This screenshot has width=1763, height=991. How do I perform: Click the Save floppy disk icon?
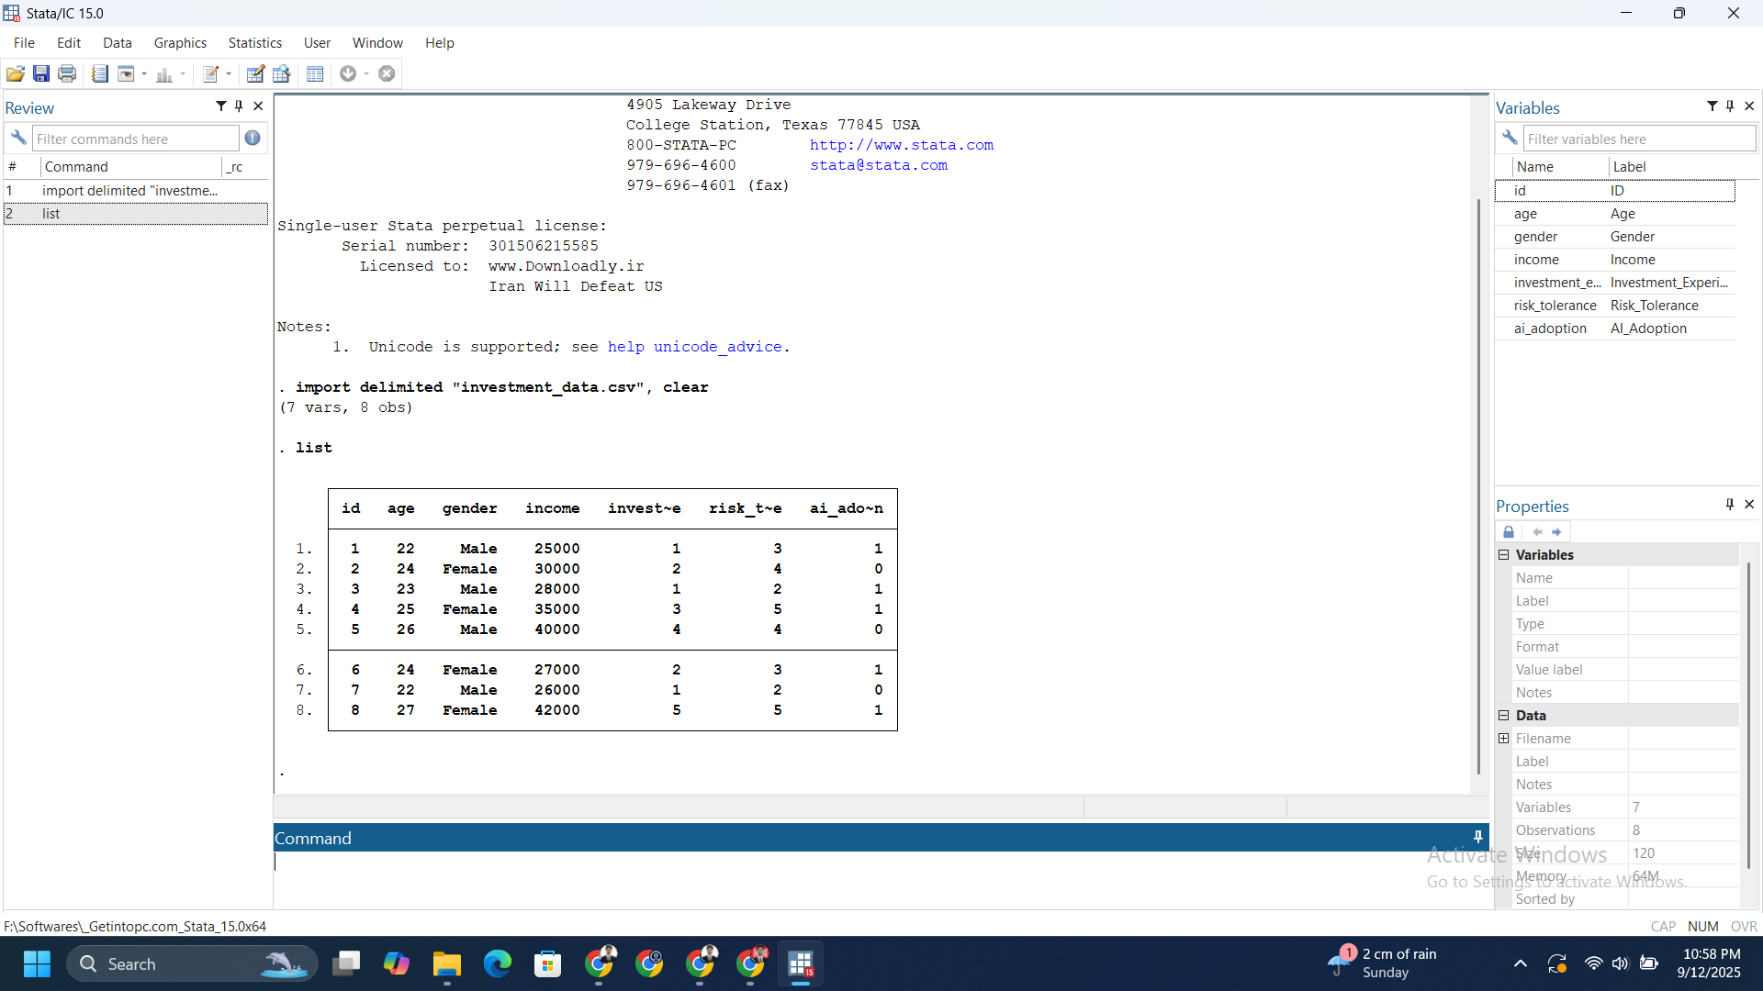pyautogui.click(x=41, y=73)
